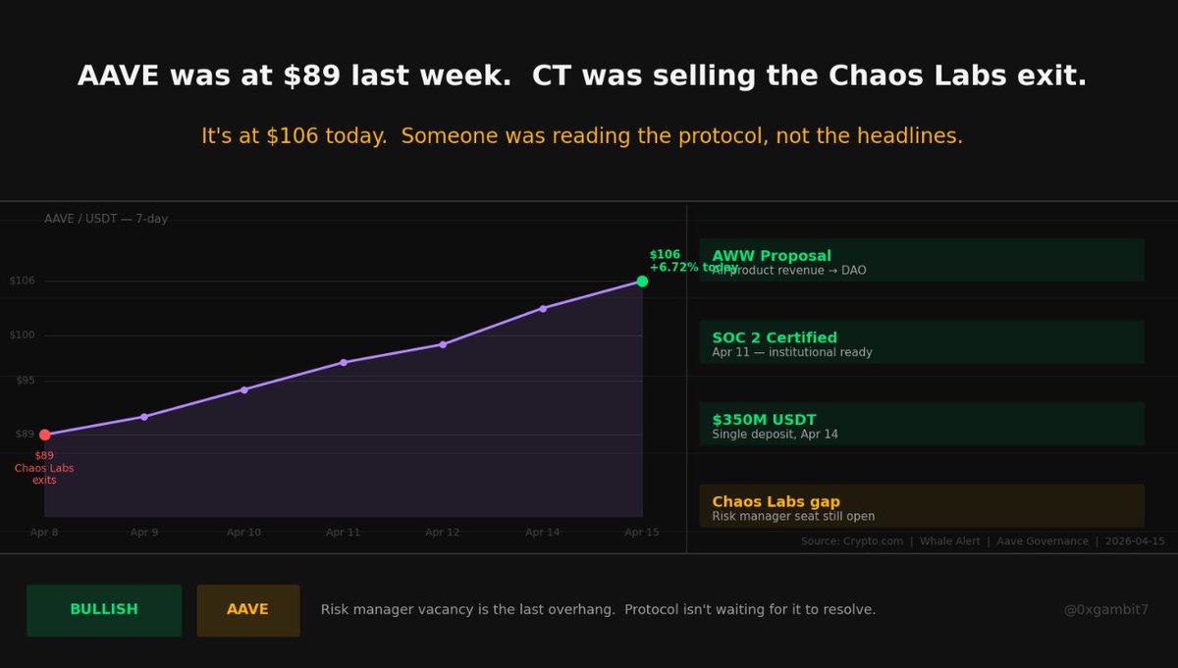Open the AWW Proposal card
This screenshot has height=668, width=1178.
tap(921, 261)
